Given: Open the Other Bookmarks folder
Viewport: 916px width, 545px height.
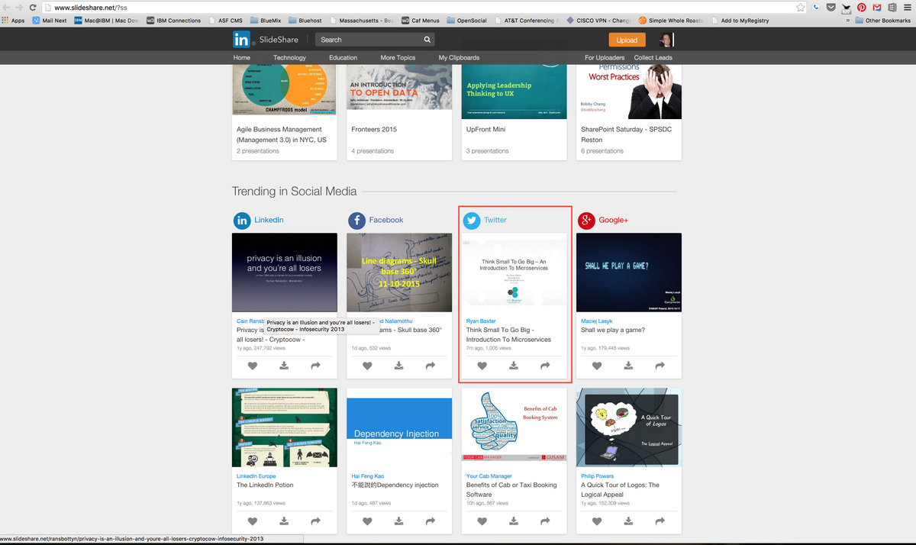Looking at the screenshot, I should pos(883,21).
